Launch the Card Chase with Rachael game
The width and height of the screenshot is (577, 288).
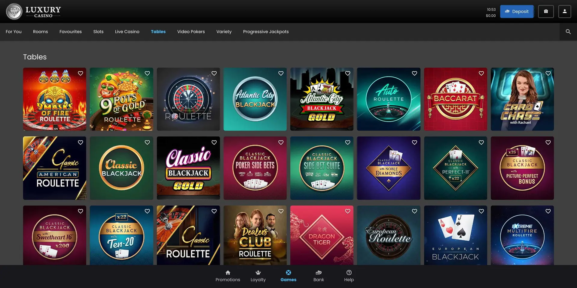click(522, 99)
